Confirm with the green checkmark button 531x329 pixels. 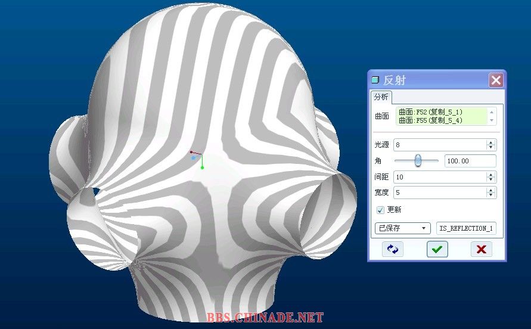pyautogui.click(x=437, y=249)
